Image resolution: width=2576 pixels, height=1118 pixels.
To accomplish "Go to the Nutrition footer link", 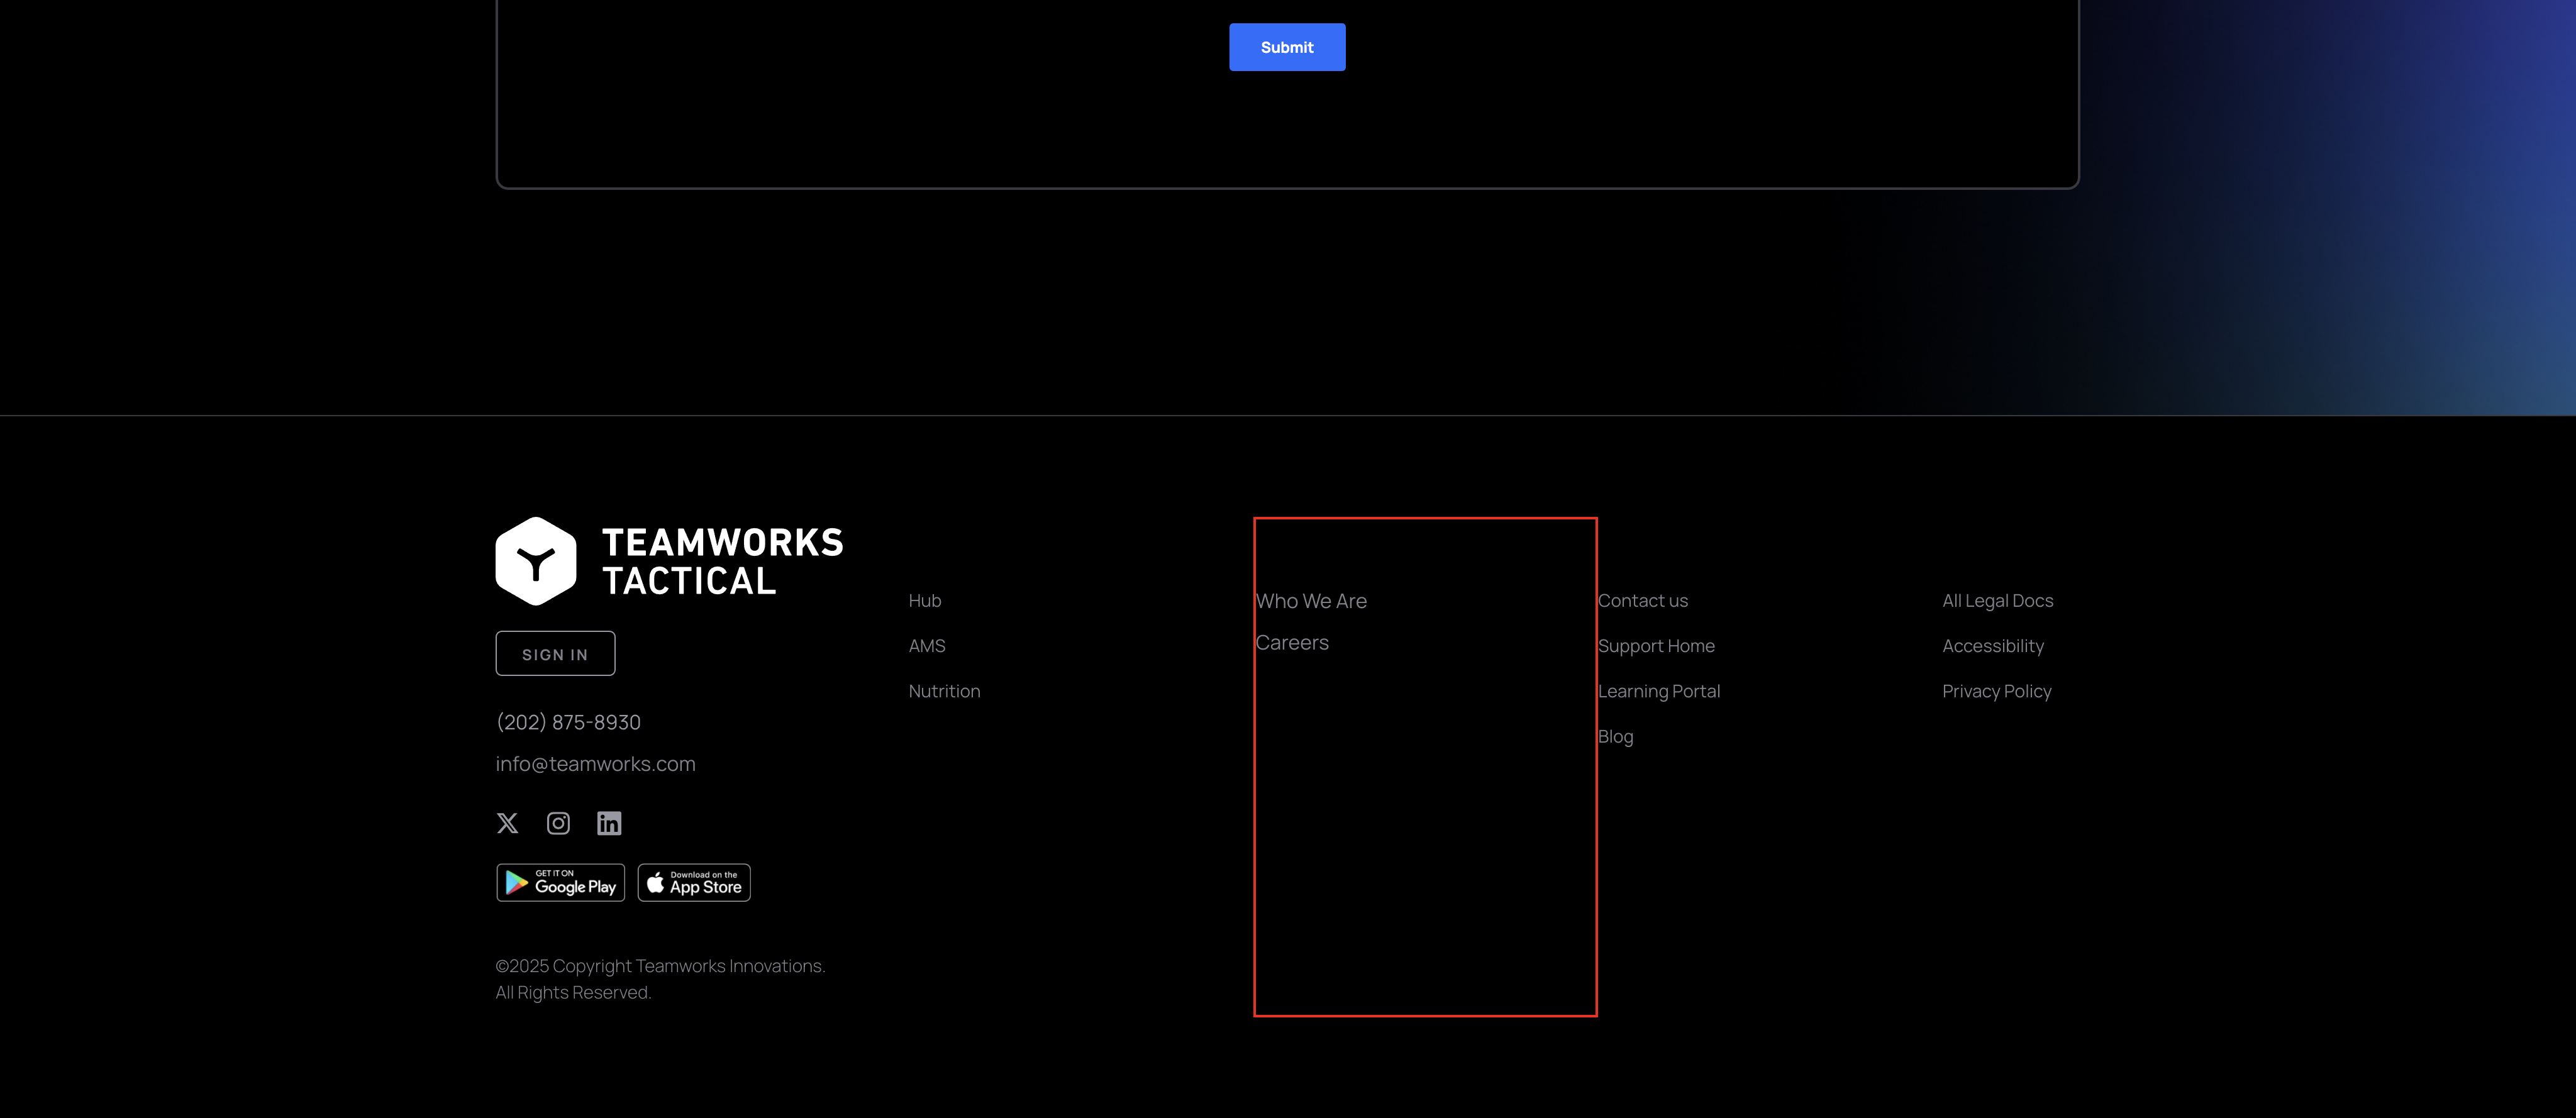I will pyautogui.click(x=944, y=691).
